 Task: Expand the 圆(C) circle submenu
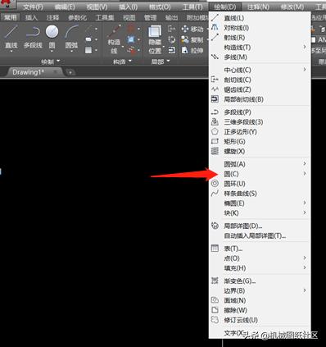(260, 174)
